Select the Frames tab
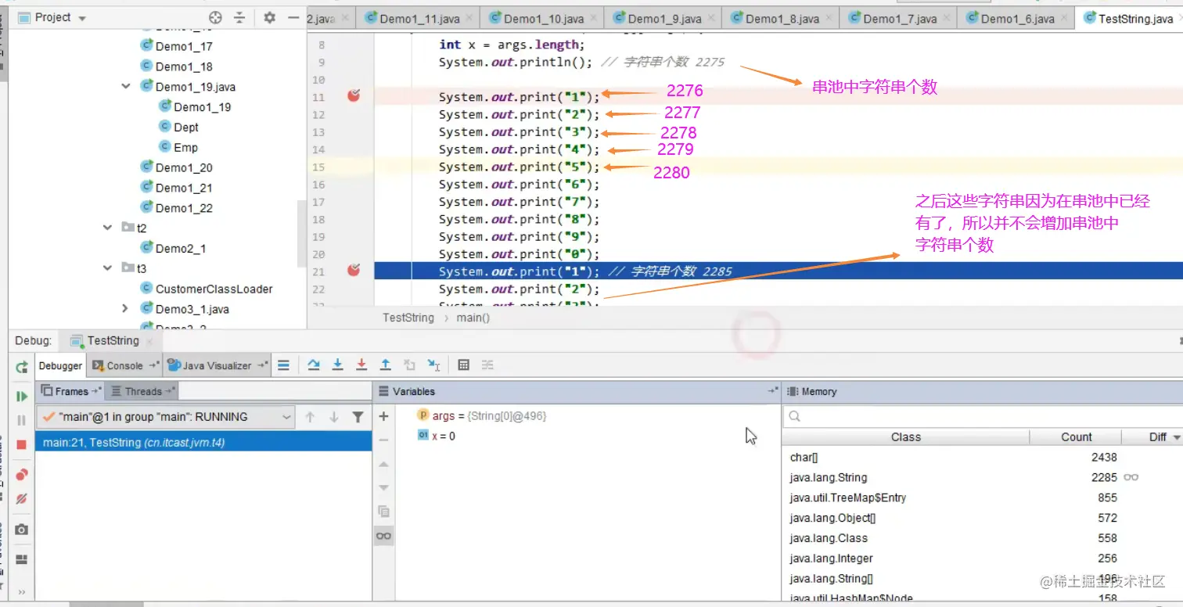 [x=71, y=391]
